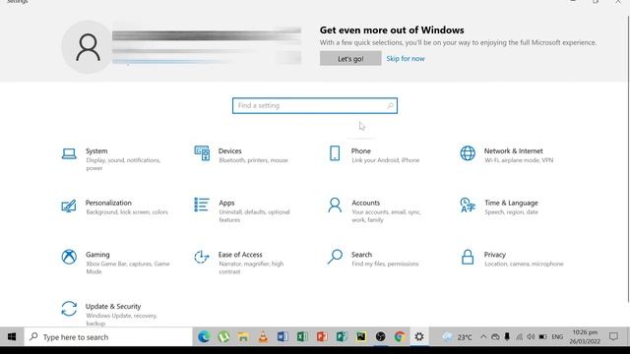
Task: Open the Privacy settings category
Action: point(513,259)
